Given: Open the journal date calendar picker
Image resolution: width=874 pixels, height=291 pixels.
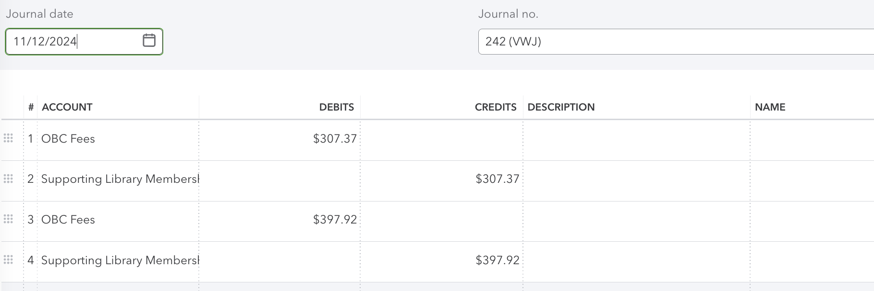Looking at the screenshot, I should coord(149,41).
